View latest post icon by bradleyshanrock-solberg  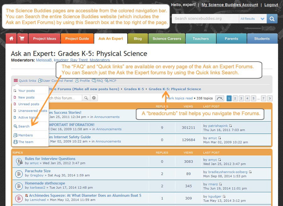[250, 172]
